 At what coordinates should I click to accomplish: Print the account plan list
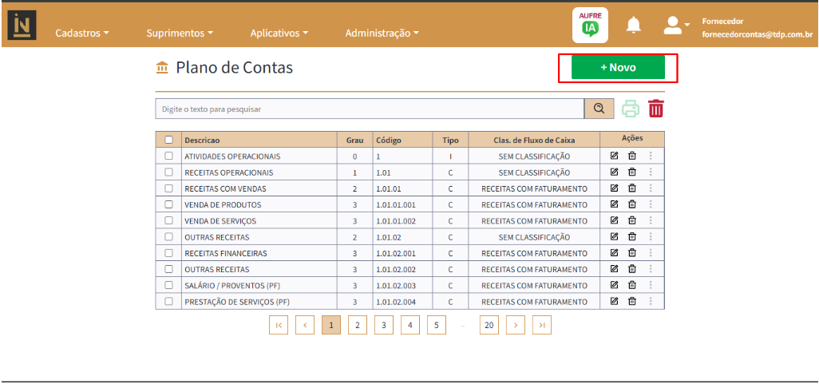(x=631, y=109)
